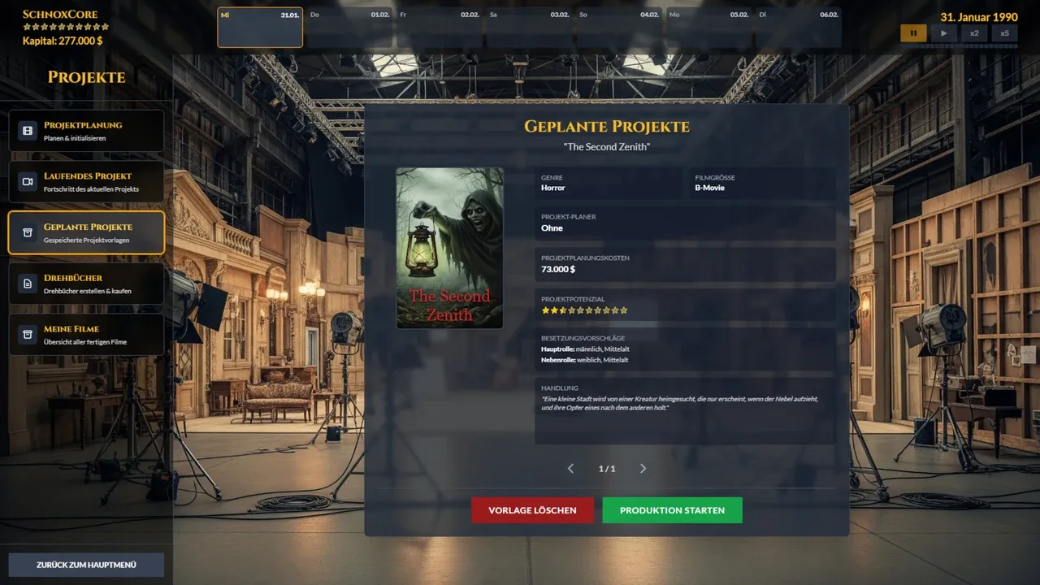
Task: Set game speed to x2
Action: click(x=974, y=33)
